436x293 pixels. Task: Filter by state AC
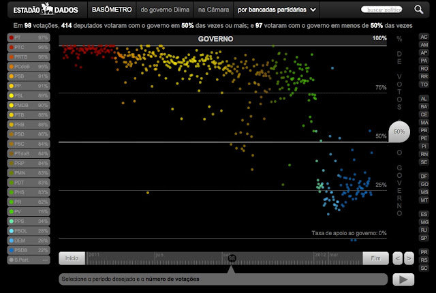click(x=424, y=37)
